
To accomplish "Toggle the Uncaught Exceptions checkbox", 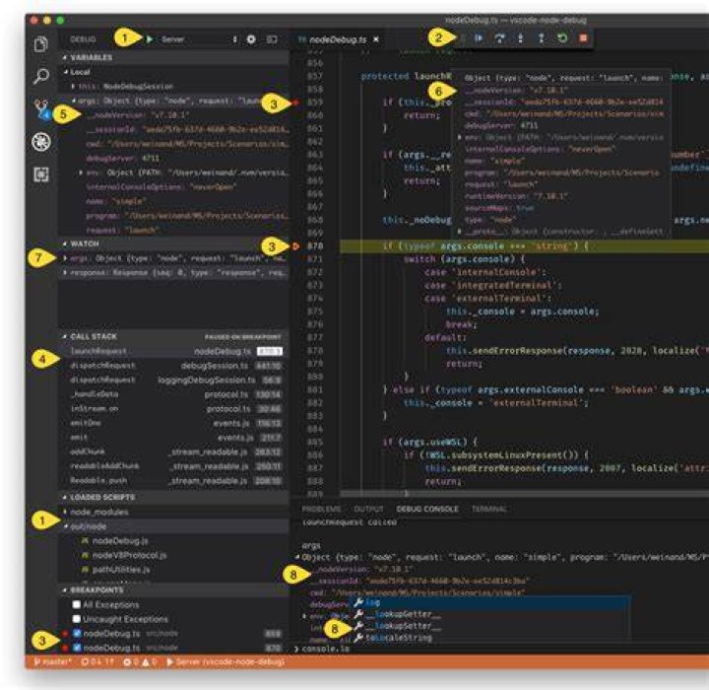I will pos(77,619).
